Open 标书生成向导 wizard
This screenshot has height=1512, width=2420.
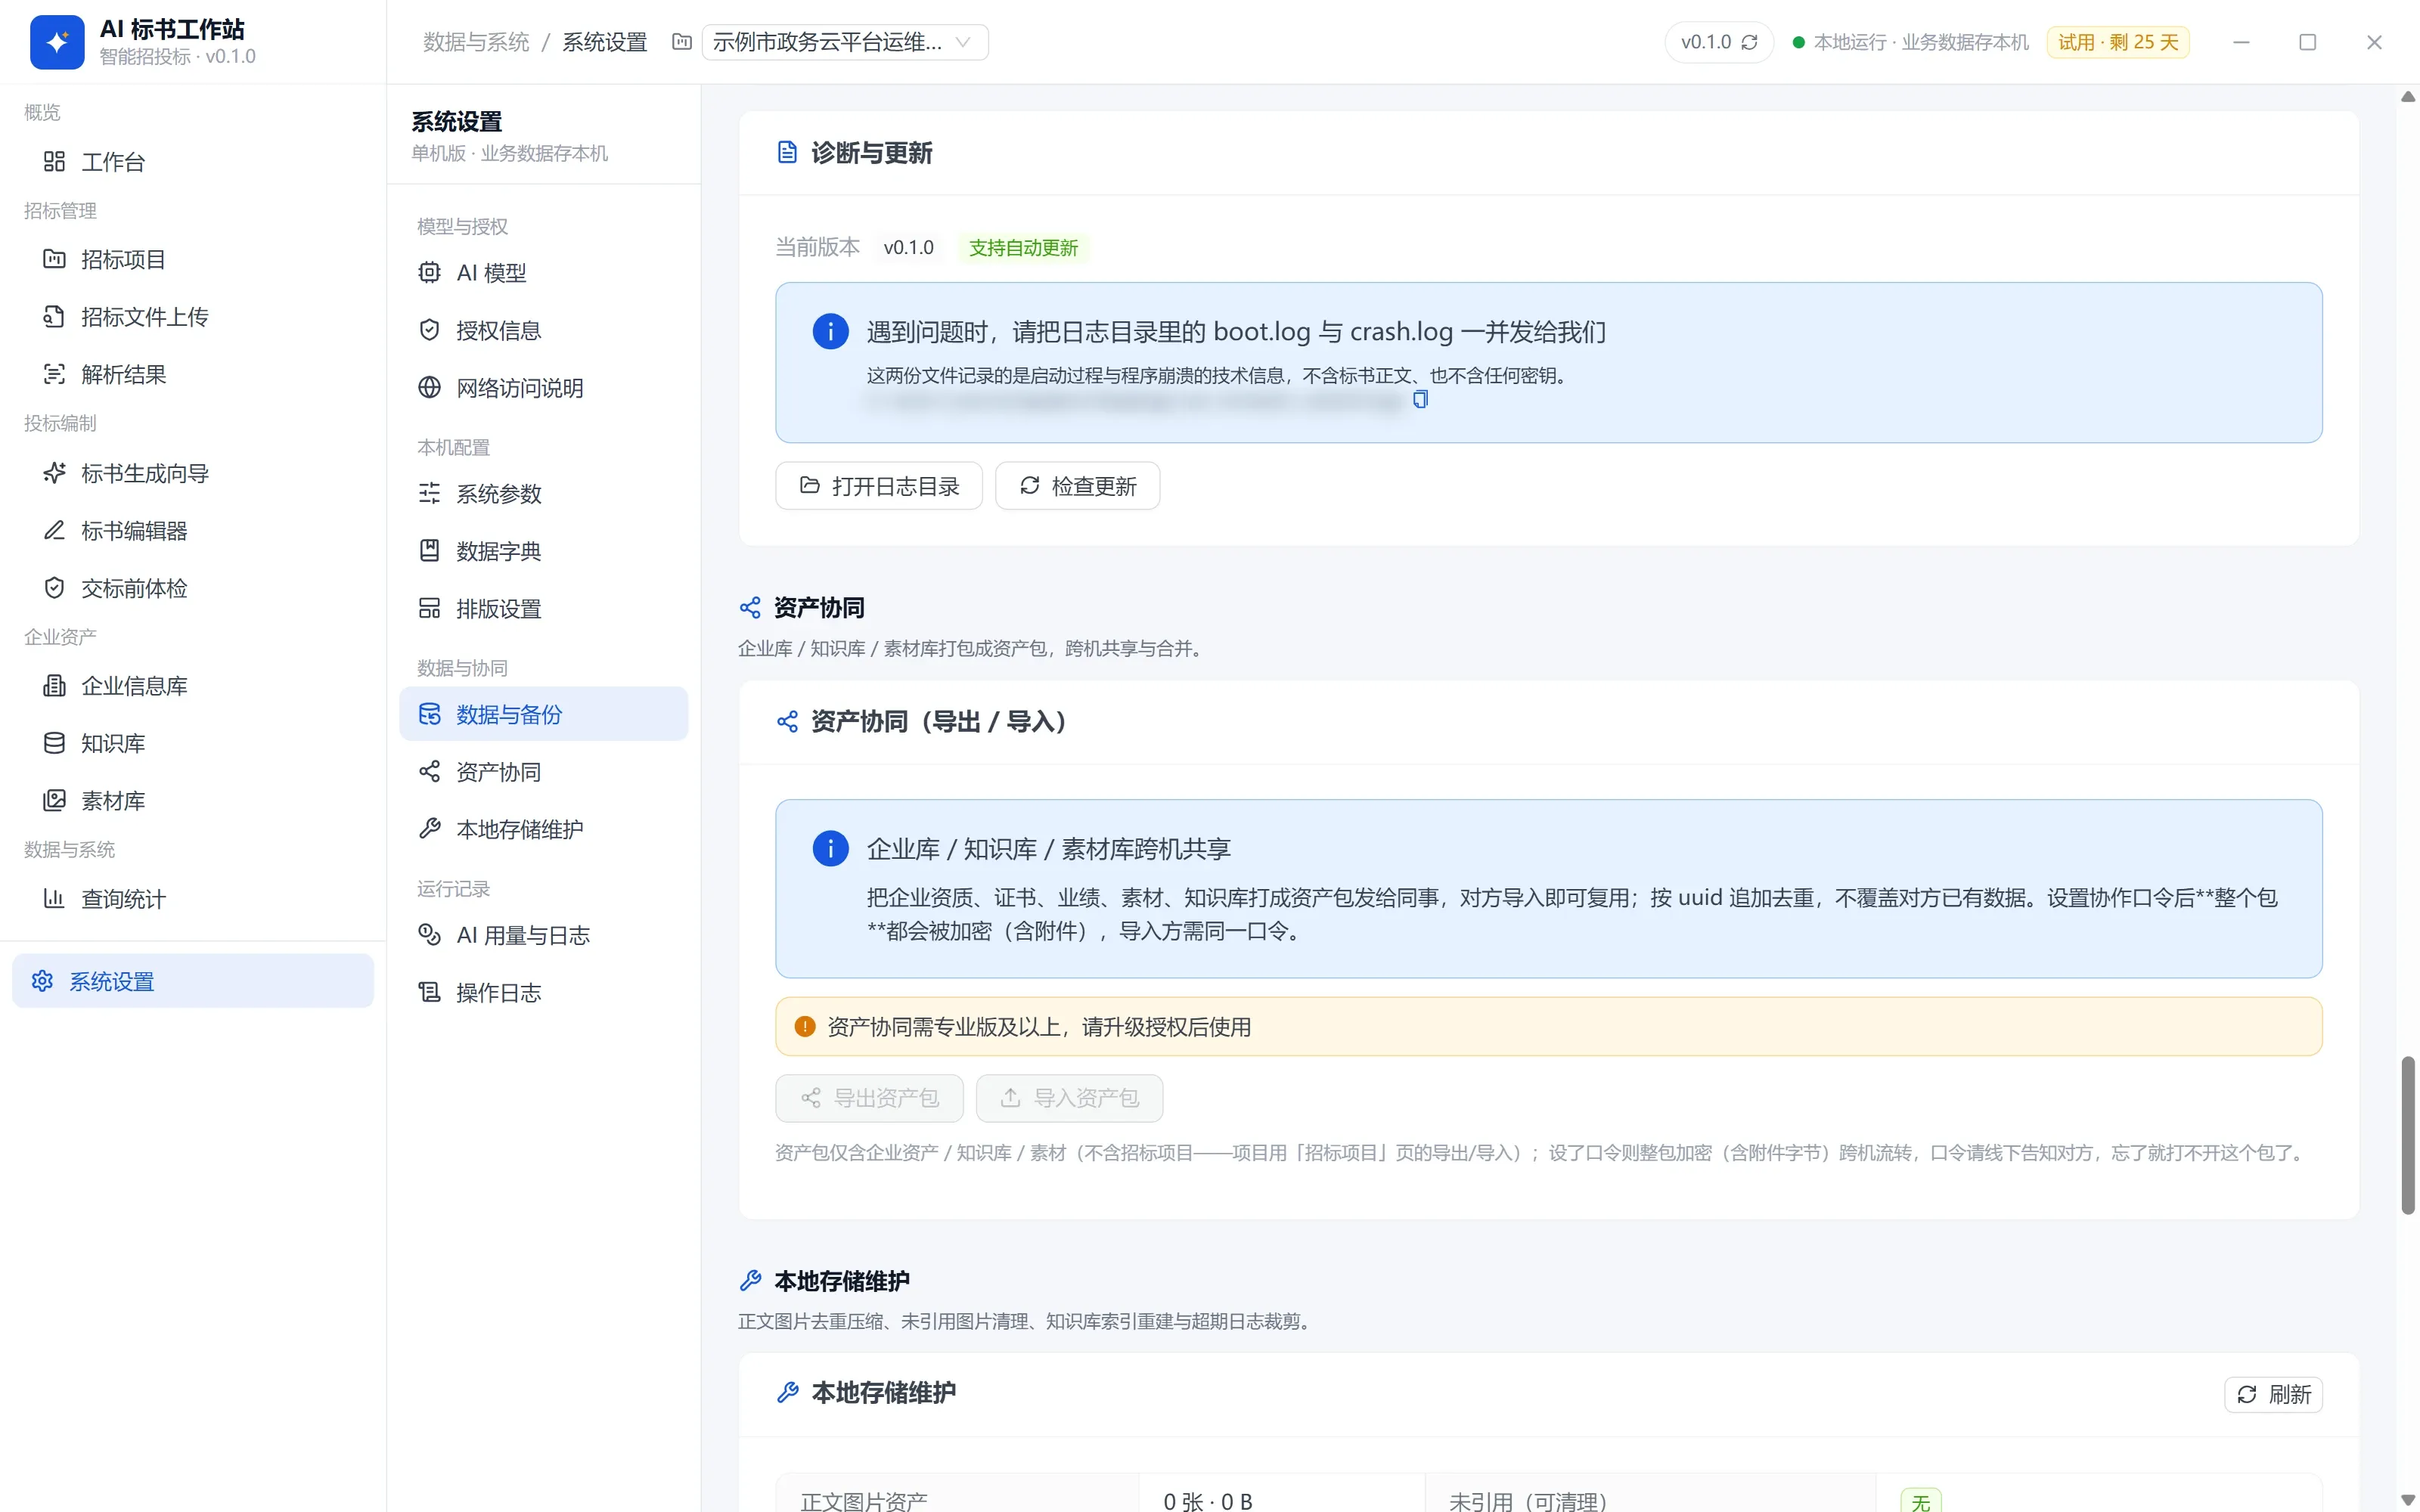point(193,473)
